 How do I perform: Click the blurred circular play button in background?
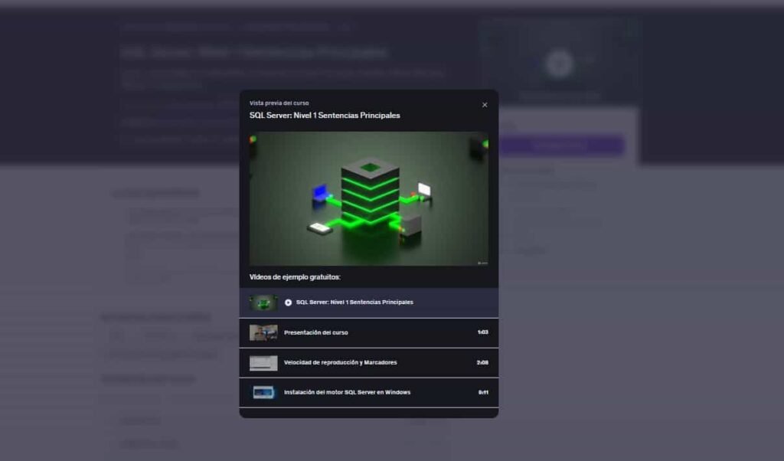[560, 64]
